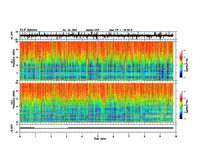Click the "-7" label on ch.1 color bar

tap(184, 77)
